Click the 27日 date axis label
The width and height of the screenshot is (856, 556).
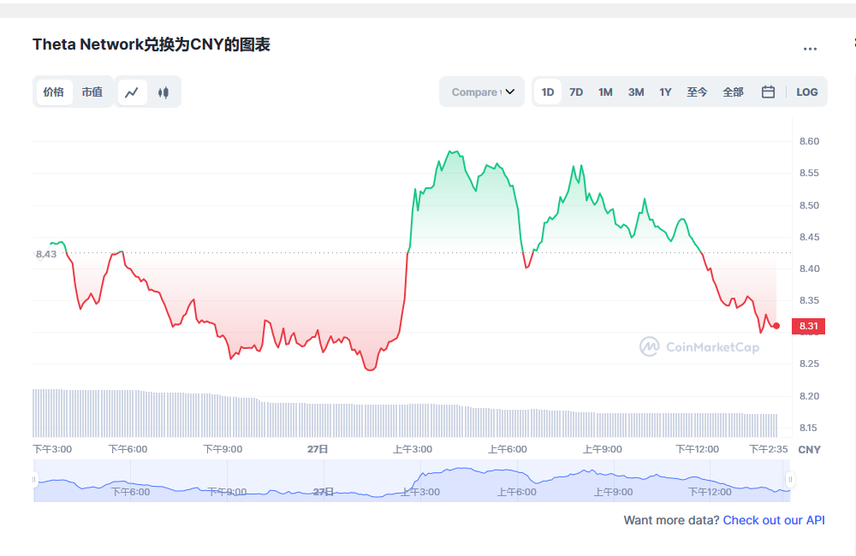pyautogui.click(x=318, y=450)
